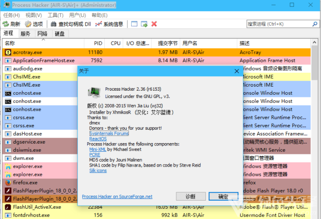Open the 用户(U) menu
The image size is (321, 219).
coord(77,15)
